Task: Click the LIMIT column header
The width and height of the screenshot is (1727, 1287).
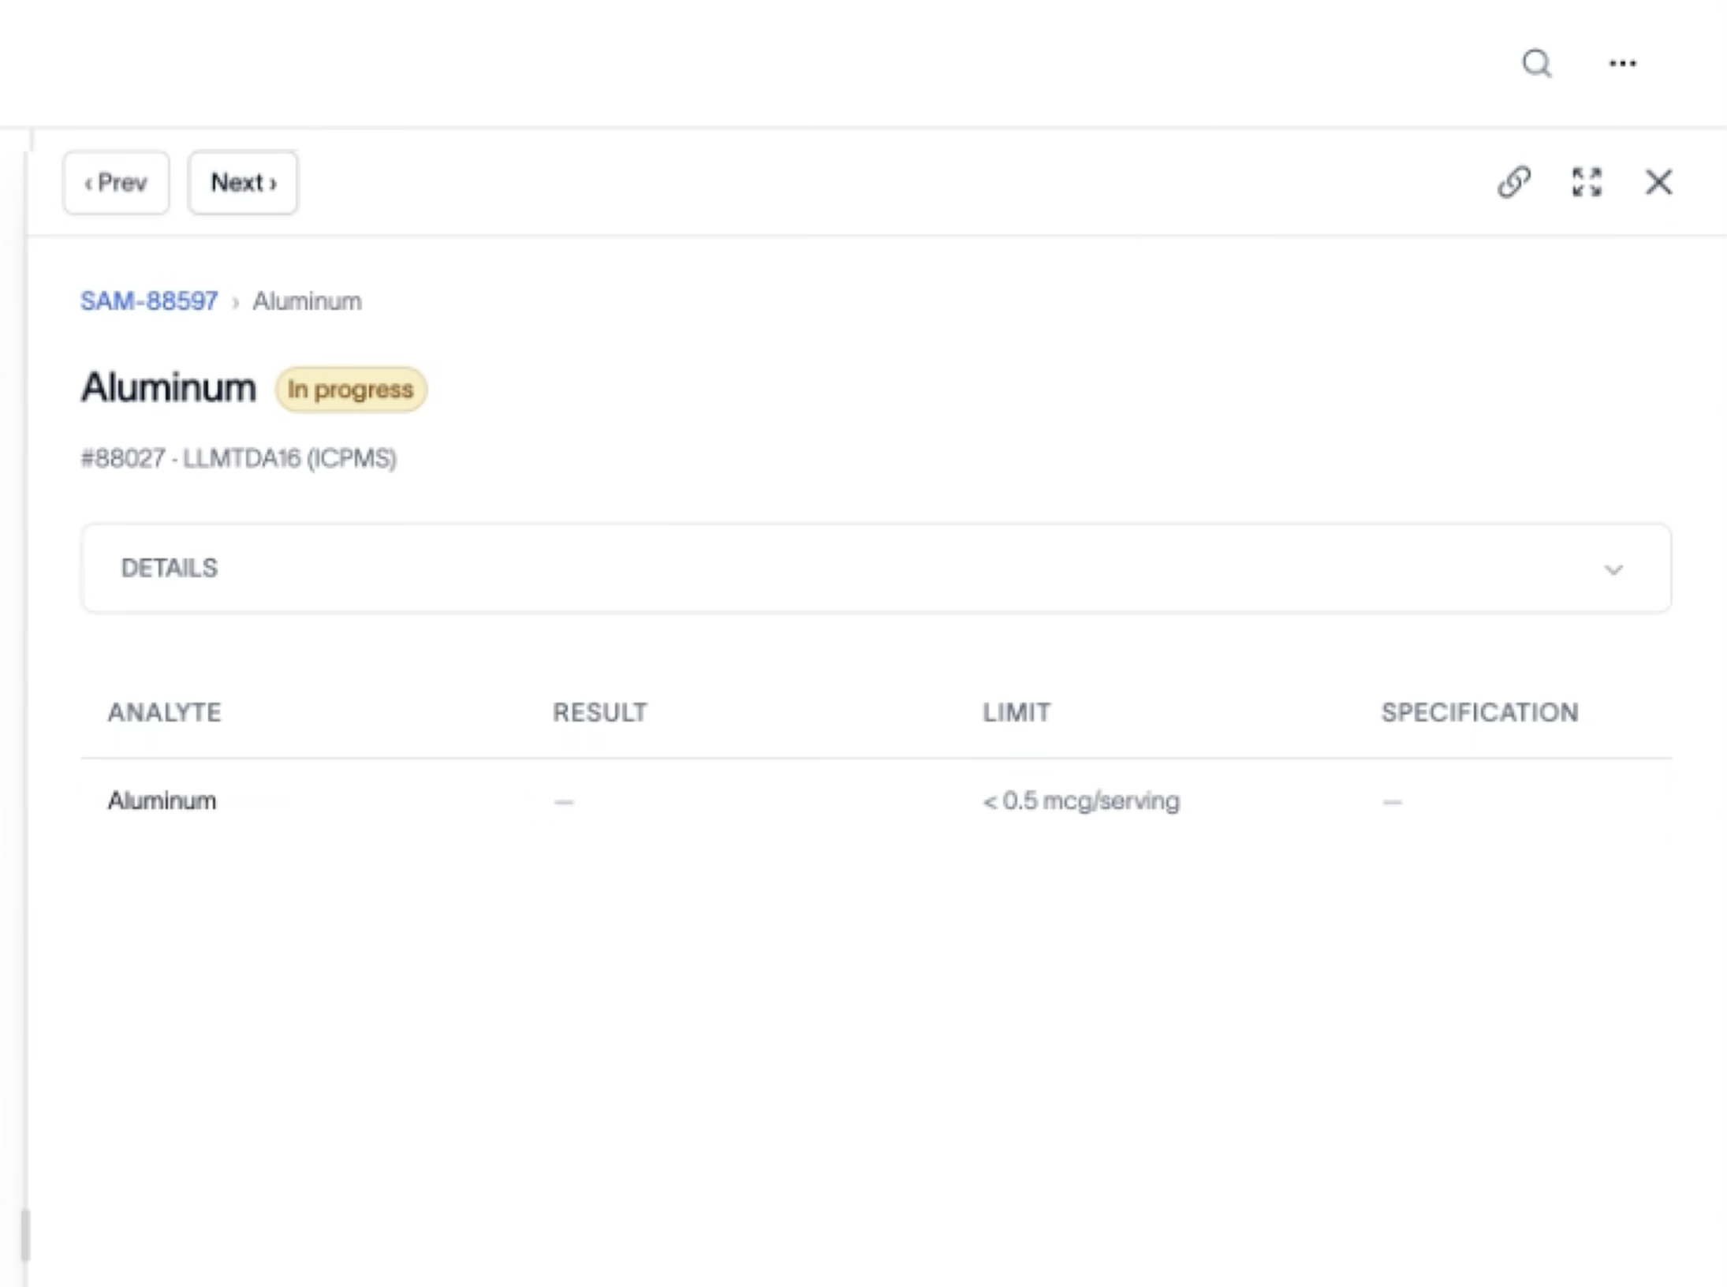Action: pos(1016,712)
